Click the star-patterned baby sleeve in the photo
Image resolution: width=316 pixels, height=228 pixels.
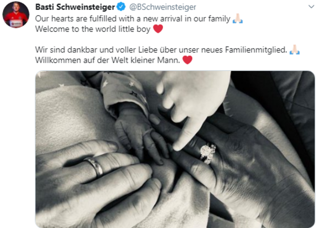point(124,92)
